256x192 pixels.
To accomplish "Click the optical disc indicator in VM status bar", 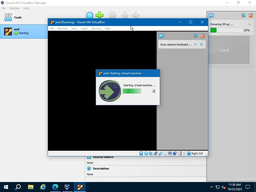I will coord(146,153).
